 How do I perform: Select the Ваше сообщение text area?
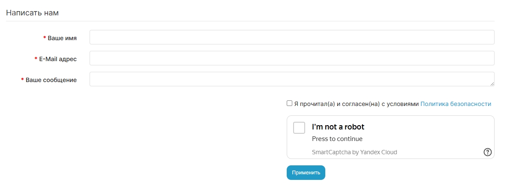pyautogui.click(x=291, y=79)
